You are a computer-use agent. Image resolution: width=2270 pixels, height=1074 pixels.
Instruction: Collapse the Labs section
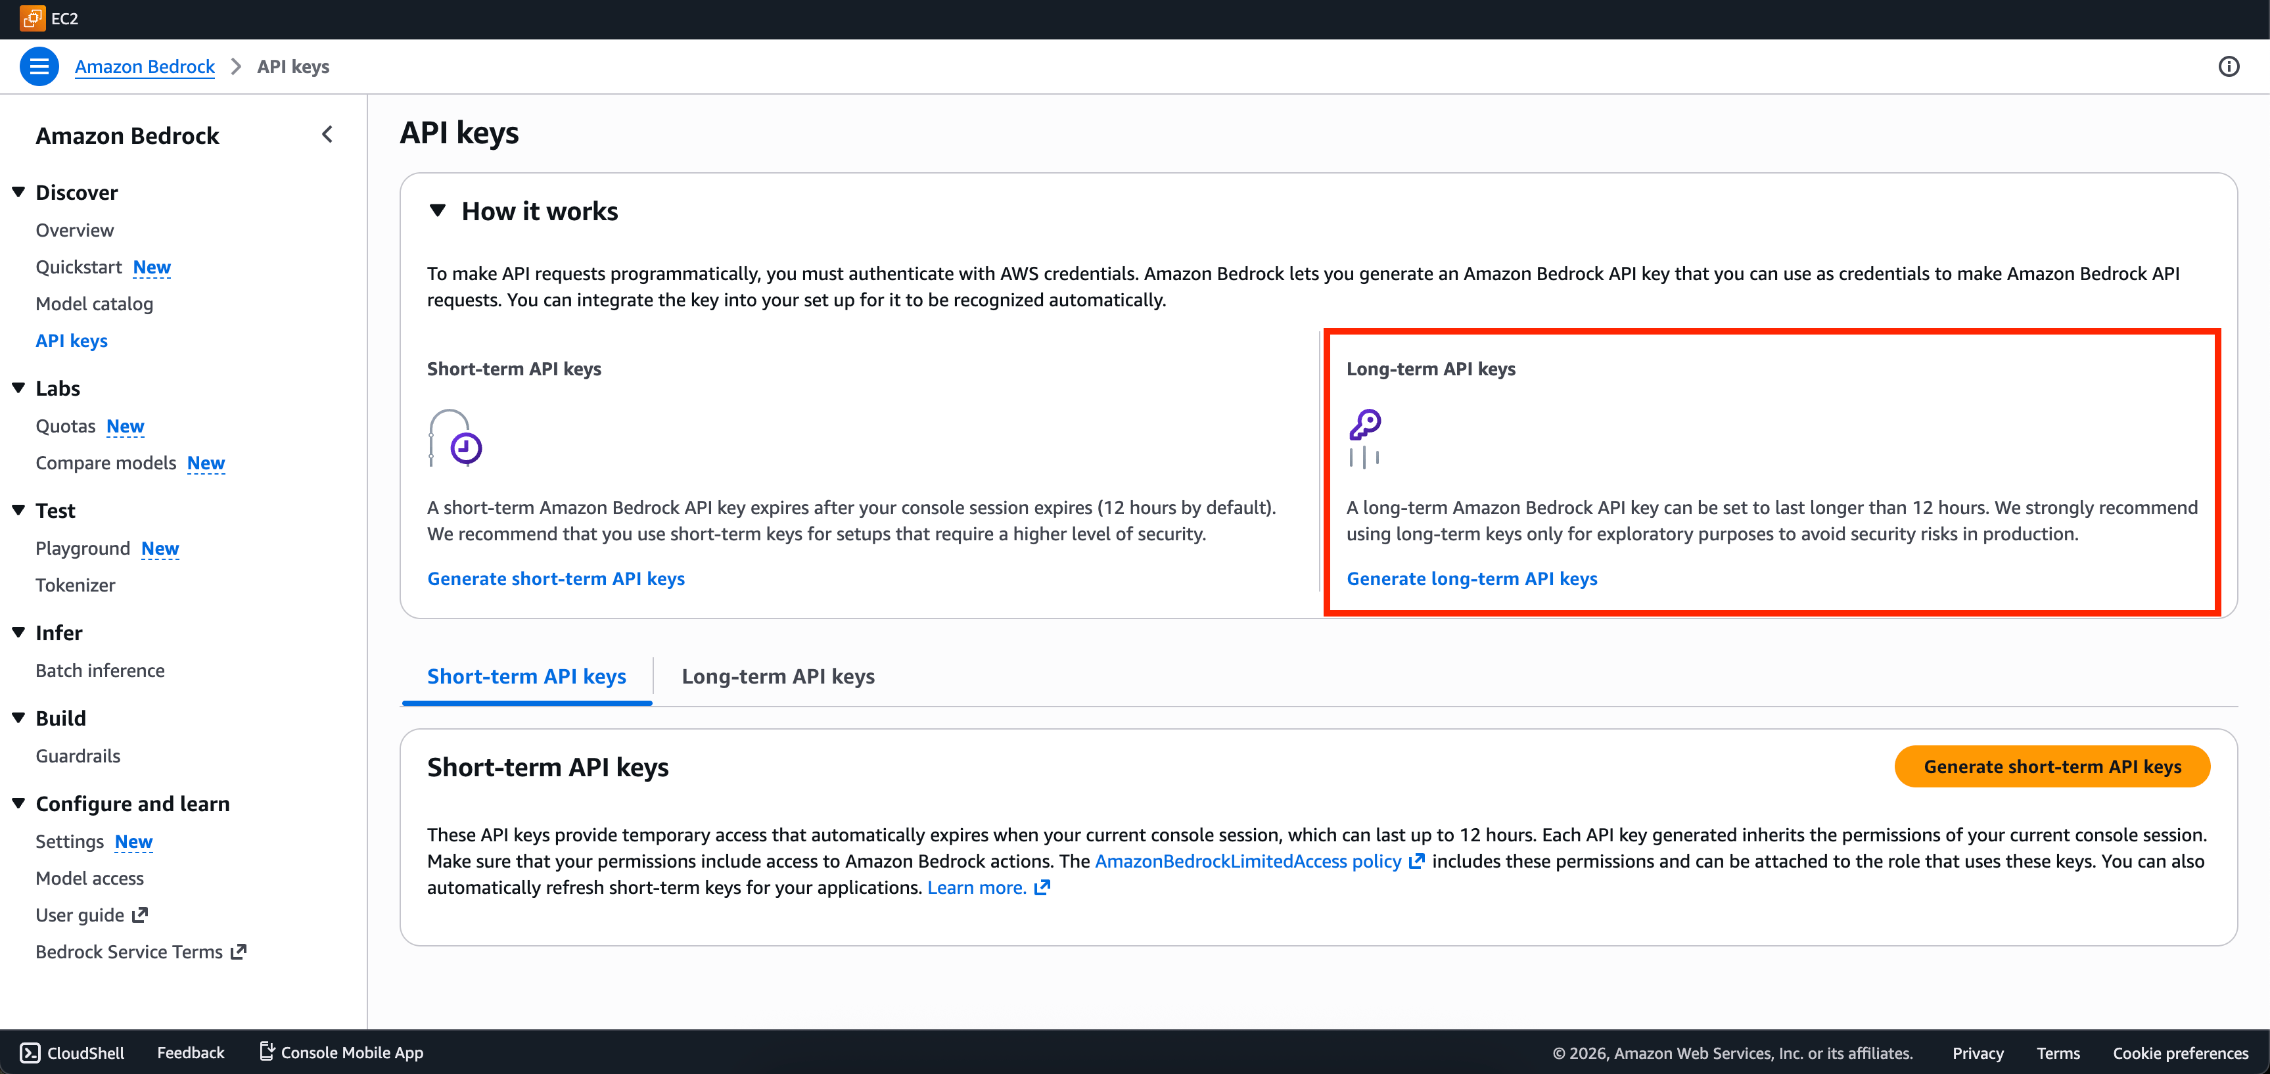pos(18,388)
